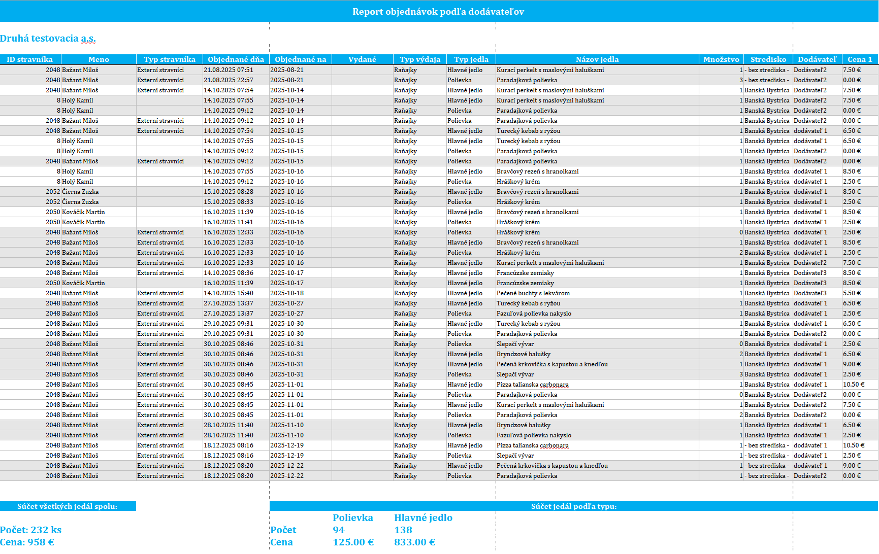This screenshot has height=554, width=879.
Task: Select the total count "Počet: 232 ks"
Action: coord(30,530)
